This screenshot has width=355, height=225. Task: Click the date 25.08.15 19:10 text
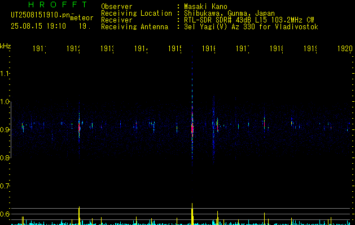(38, 26)
